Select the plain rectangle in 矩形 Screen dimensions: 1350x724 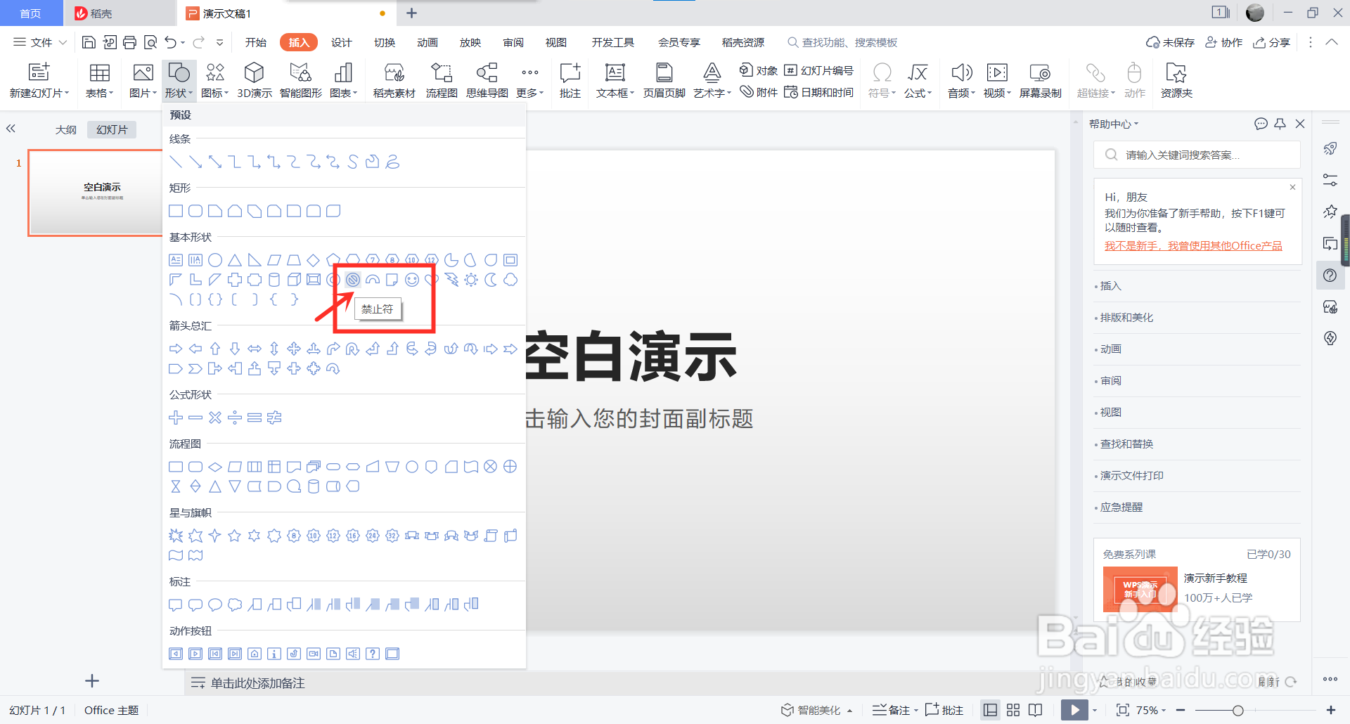click(x=176, y=211)
